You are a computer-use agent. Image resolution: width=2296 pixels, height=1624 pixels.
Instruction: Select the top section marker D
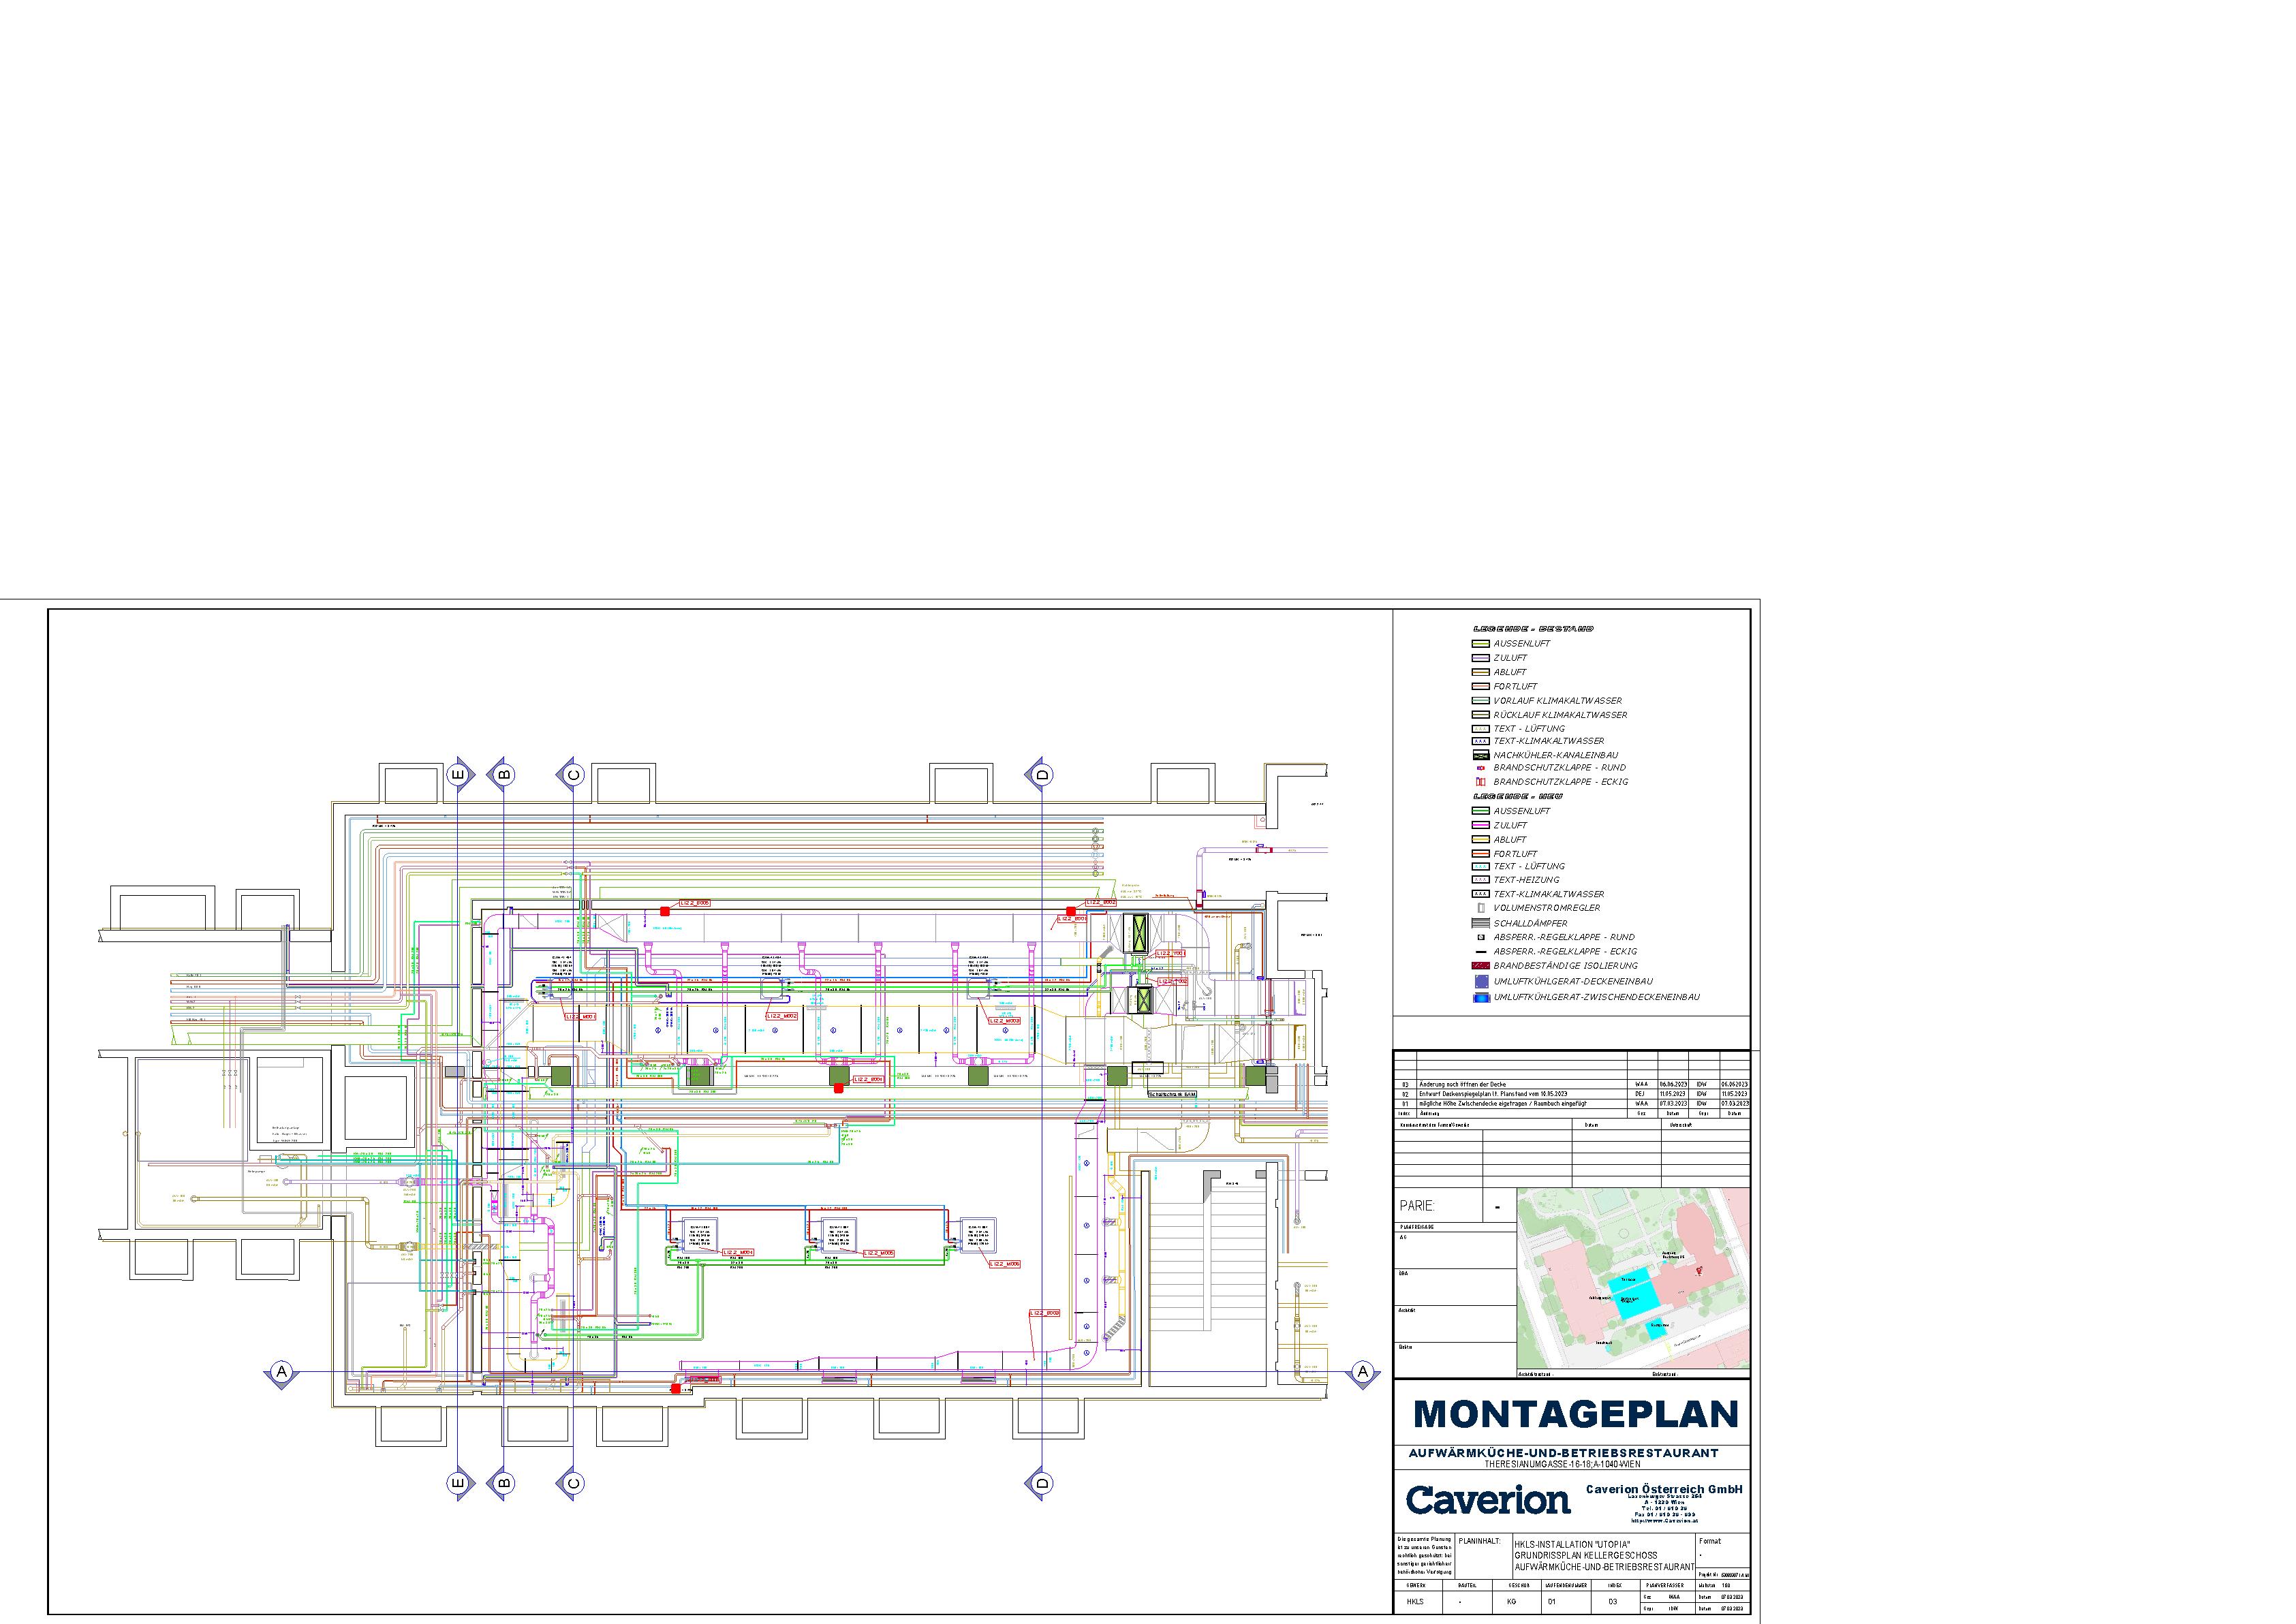(x=1042, y=774)
